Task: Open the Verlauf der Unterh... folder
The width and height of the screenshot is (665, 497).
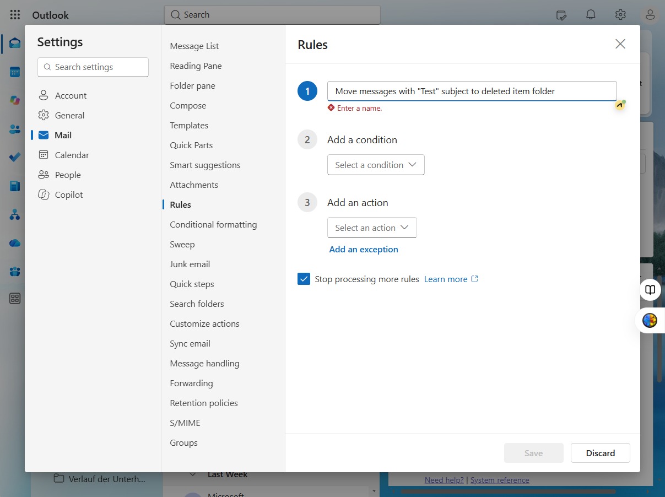Action: coord(100,479)
